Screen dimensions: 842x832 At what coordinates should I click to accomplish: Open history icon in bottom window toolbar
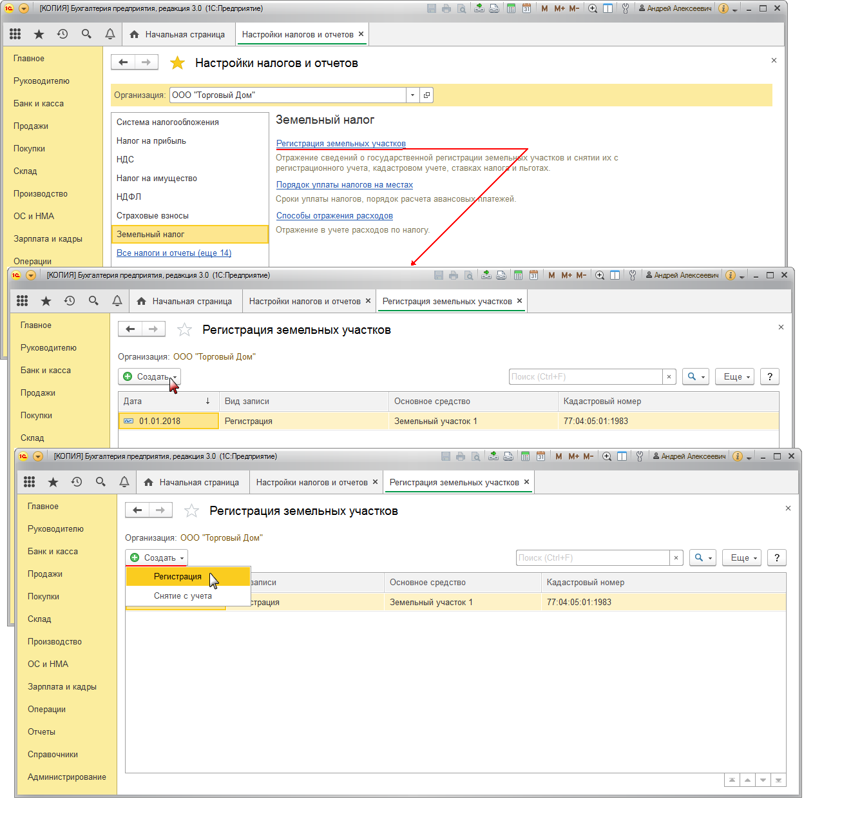(77, 482)
